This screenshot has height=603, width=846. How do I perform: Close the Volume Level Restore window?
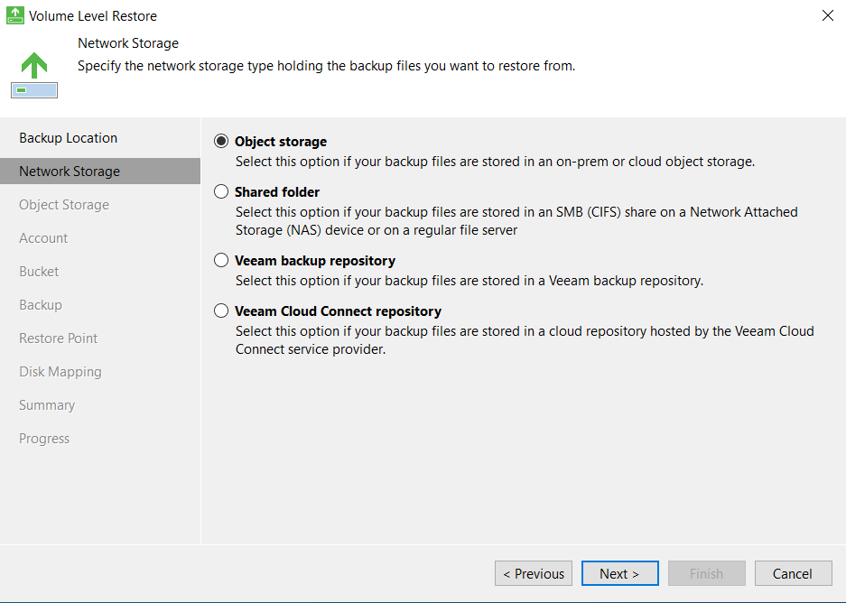coord(828,15)
